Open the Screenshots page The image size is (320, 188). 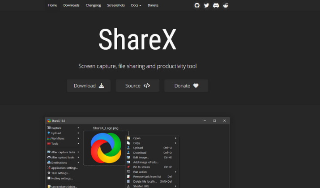(116, 5)
